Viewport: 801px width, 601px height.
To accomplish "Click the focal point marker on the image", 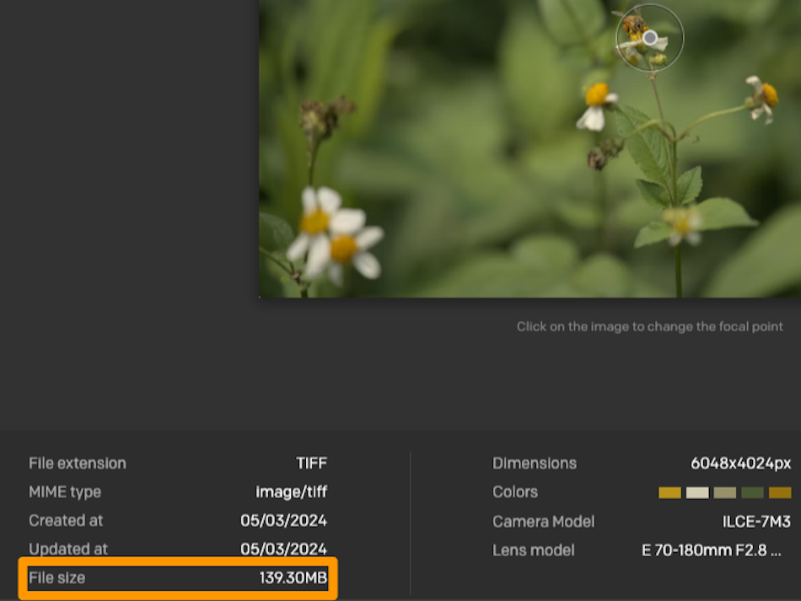I will pyautogui.click(x=648, y=37).
